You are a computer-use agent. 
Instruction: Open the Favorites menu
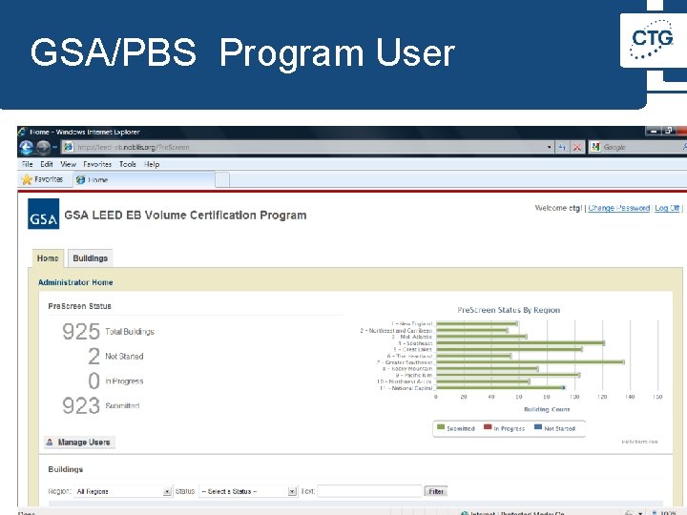[97, 164]
